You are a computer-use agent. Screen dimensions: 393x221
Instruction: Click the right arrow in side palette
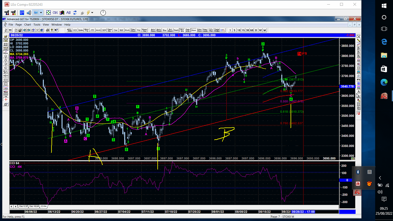(5, 68)
